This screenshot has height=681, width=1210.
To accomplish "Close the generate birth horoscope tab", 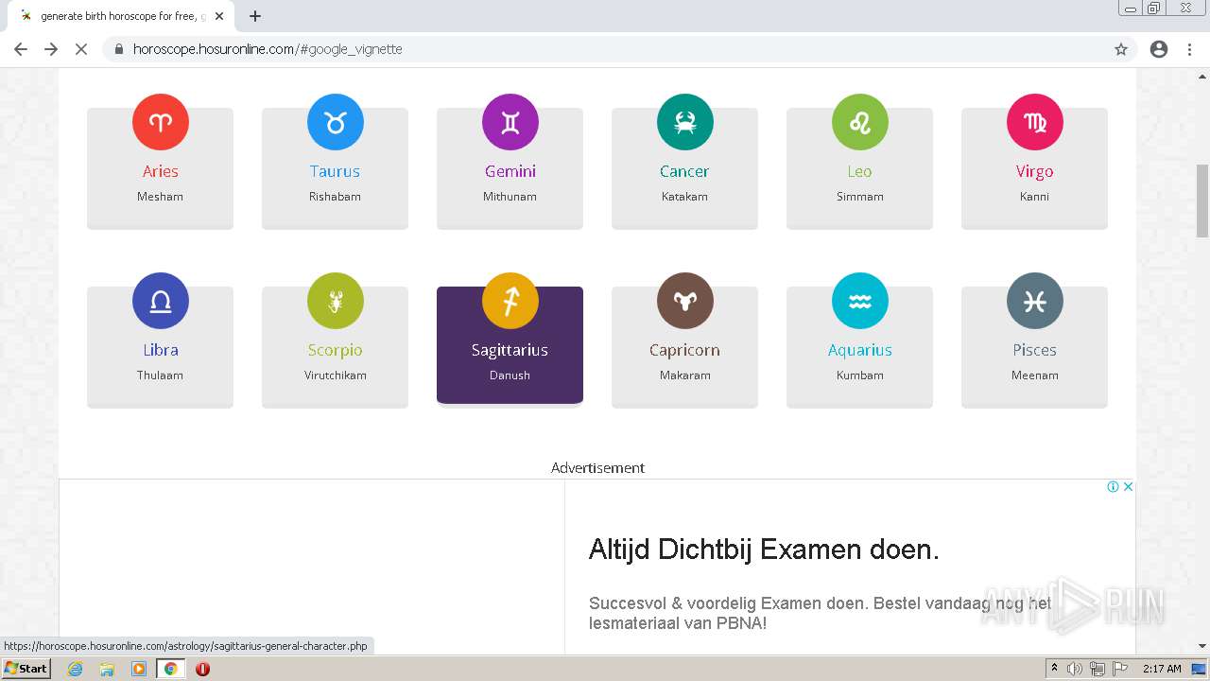I will [219, 16].
